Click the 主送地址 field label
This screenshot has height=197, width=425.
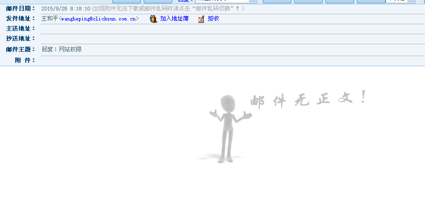(x=20, y=29)
